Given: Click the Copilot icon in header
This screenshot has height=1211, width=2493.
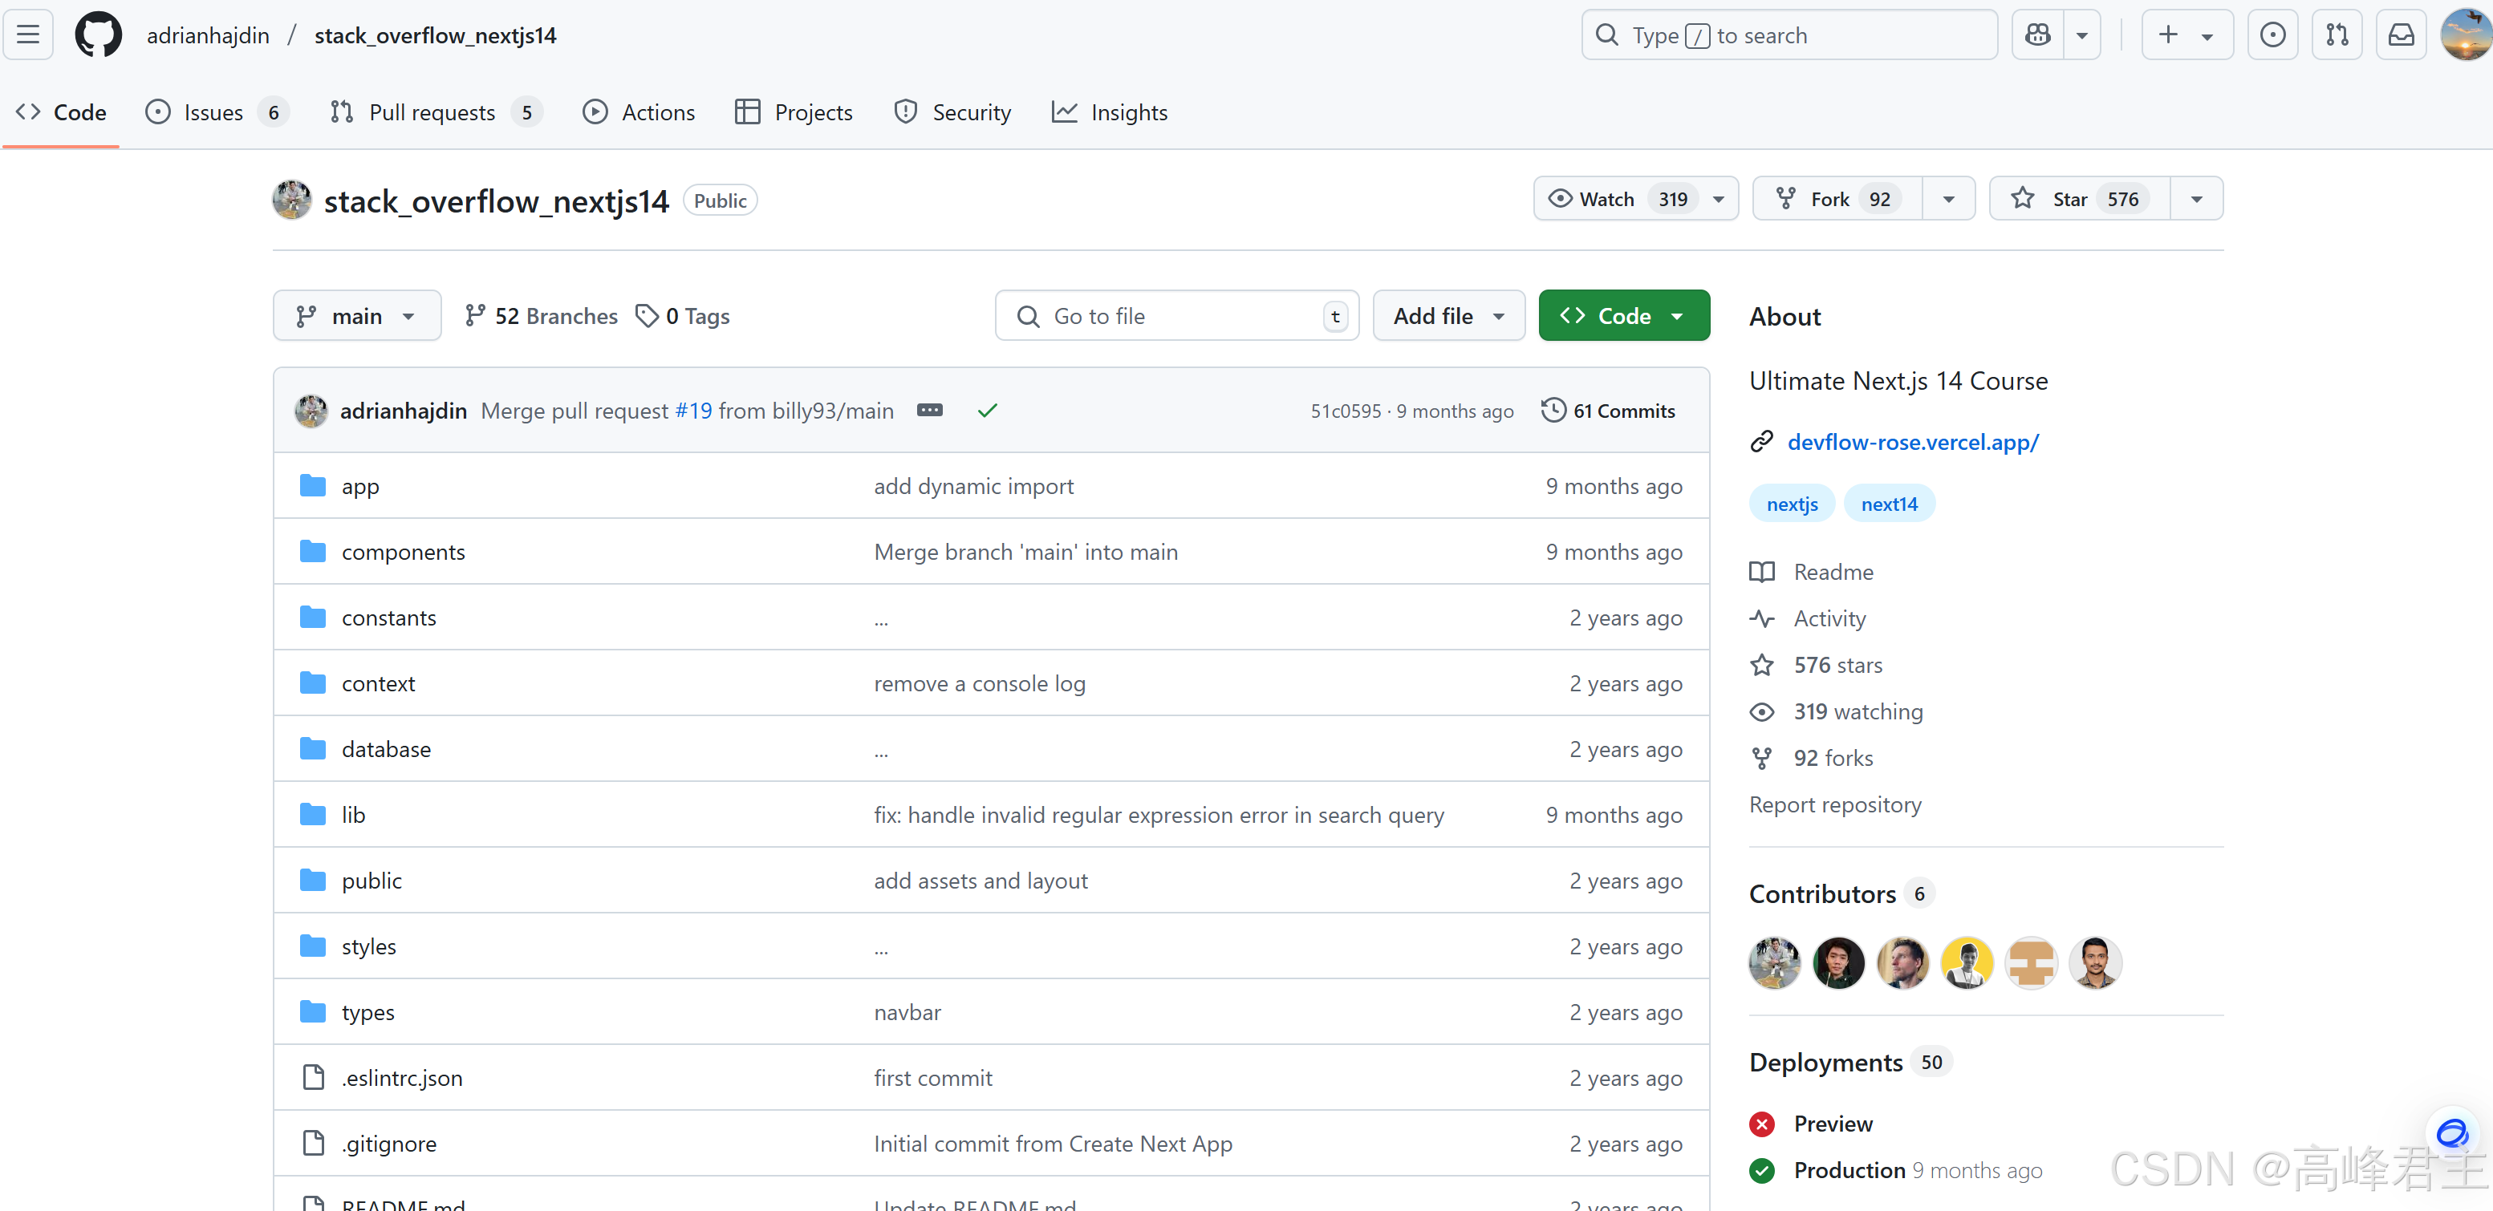Looking at the screenshot, I should click(x=2037, y=34).
